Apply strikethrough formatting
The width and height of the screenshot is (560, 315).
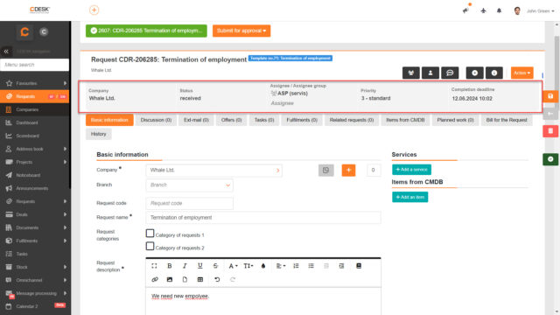tap(215, 266)
